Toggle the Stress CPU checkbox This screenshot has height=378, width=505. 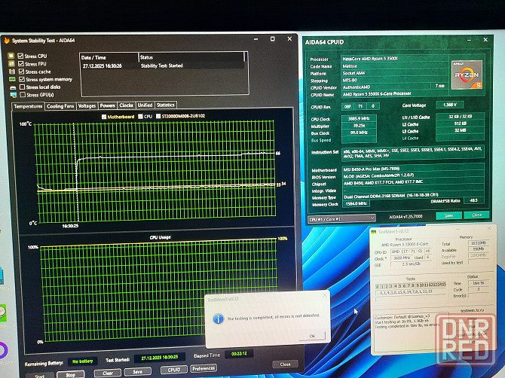(x=20, y=56)
